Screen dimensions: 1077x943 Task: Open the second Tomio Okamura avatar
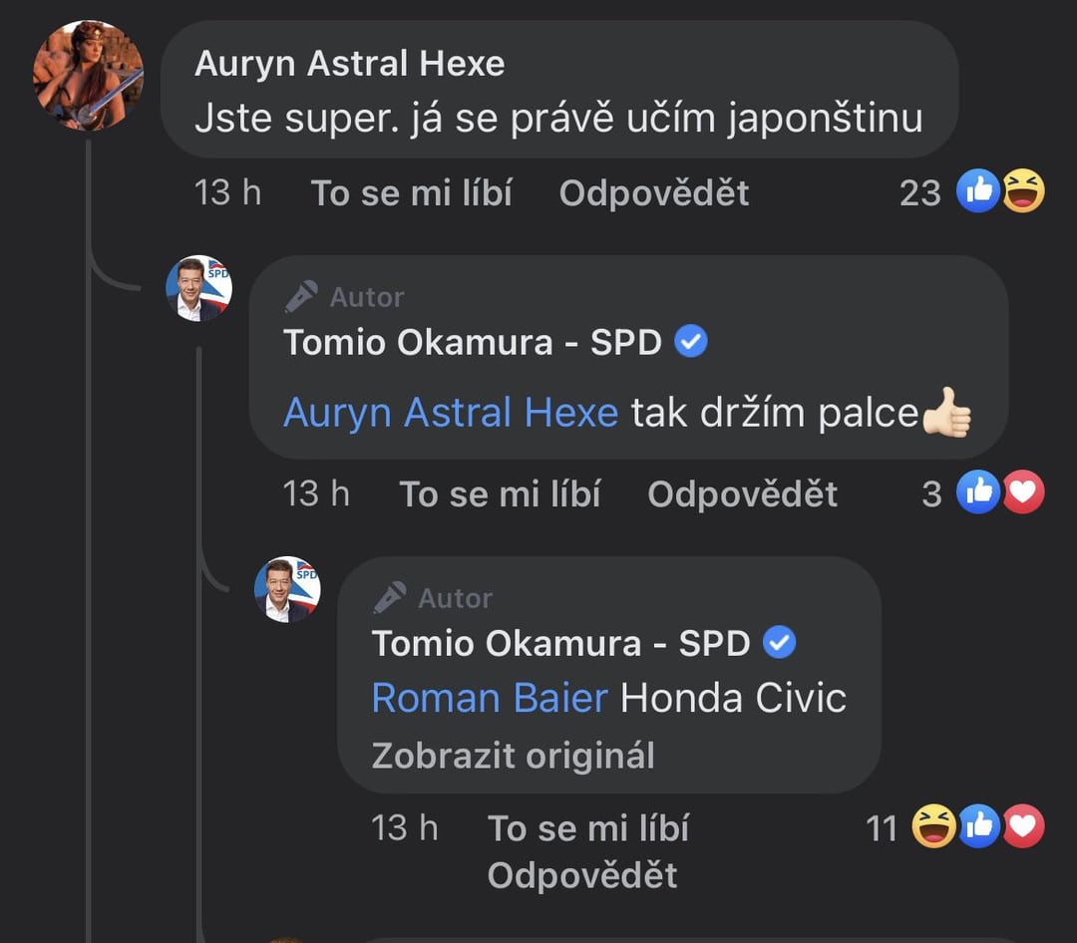click(x=287, y=589)
